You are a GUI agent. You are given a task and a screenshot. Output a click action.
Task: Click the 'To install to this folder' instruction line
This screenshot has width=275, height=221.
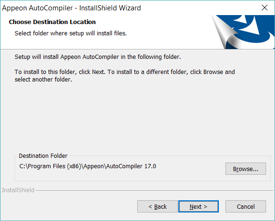click(x=125, y=72)
